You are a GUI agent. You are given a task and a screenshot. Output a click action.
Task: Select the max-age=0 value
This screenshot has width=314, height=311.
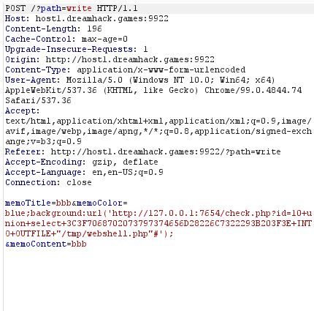tap(104, 40)
